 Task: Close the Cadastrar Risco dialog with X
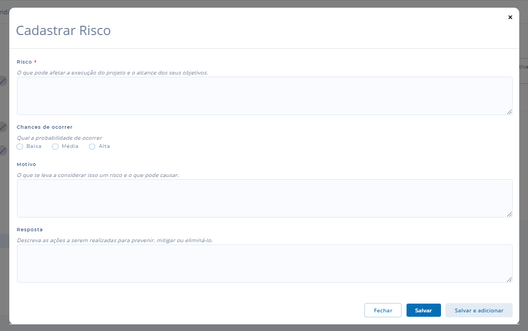[510, 18]
